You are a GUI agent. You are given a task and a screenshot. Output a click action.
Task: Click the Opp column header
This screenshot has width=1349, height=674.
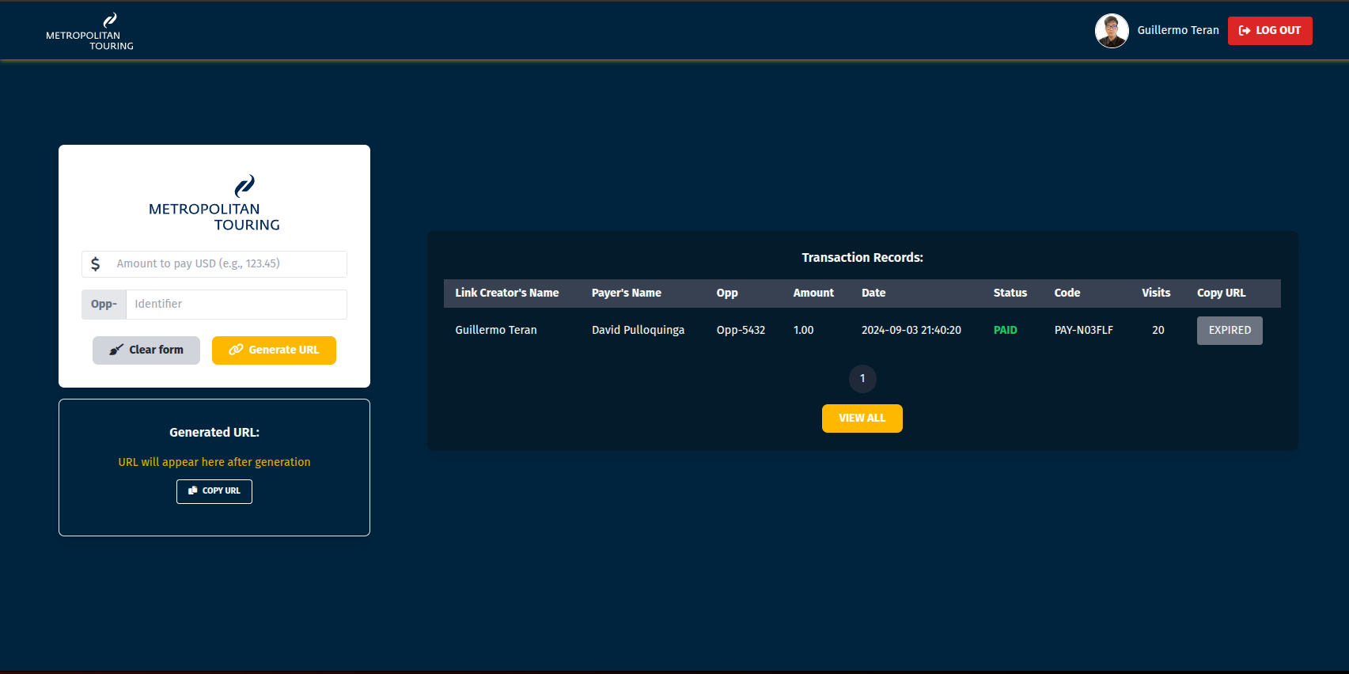[727, 293]
